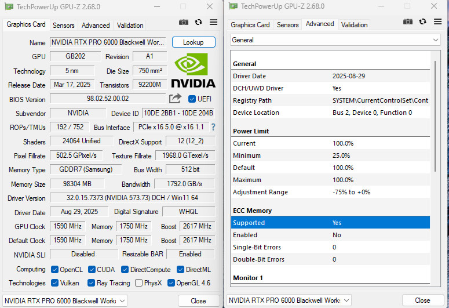Click Close button in the Advanced window

[422, 300]
